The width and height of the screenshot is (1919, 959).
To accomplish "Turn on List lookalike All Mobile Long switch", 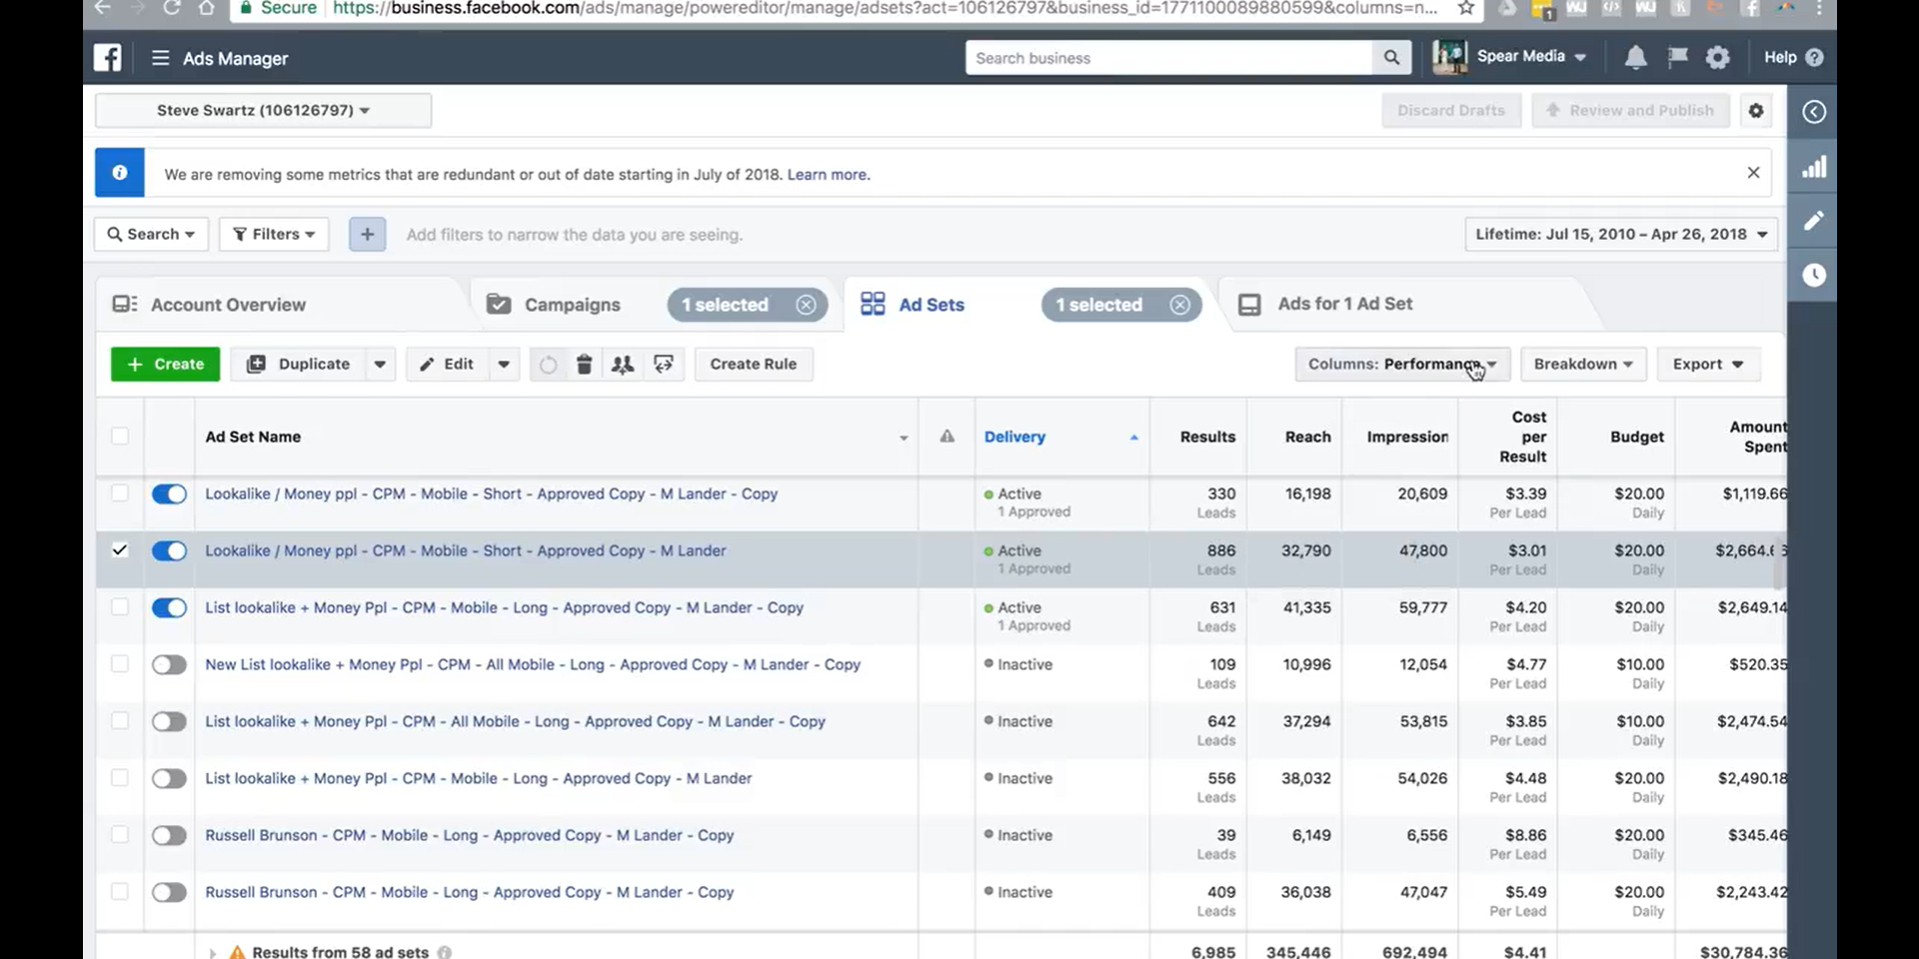I will click(x=169, y=721).
